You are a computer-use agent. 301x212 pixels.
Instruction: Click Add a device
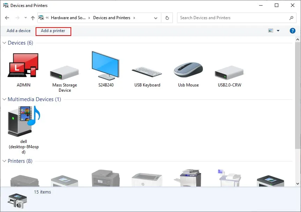[x=18, y=31]
